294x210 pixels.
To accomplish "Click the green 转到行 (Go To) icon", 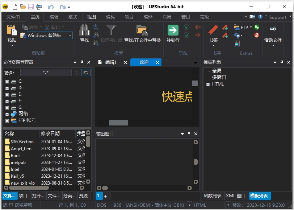I will click(x=173, y=31).
